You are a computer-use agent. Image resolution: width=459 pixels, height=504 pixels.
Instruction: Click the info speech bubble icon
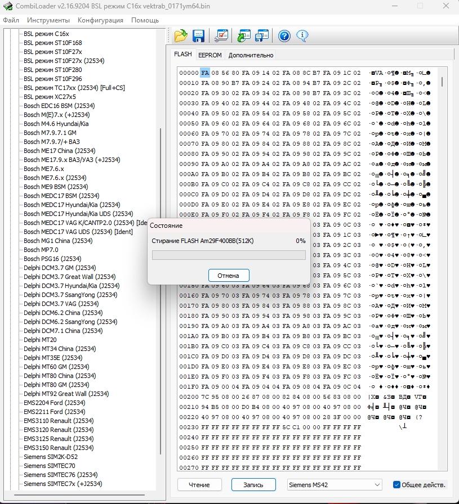(x=302, y=36)
